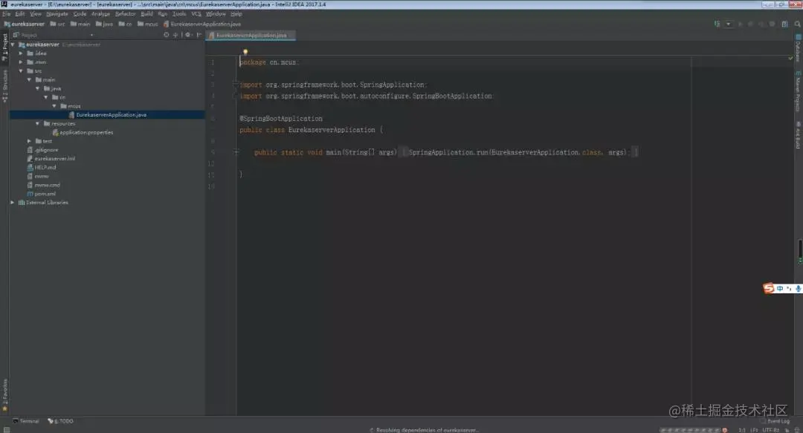Click the eurekaserver breadcrumb in navigation bar

(x=24, y=24)
